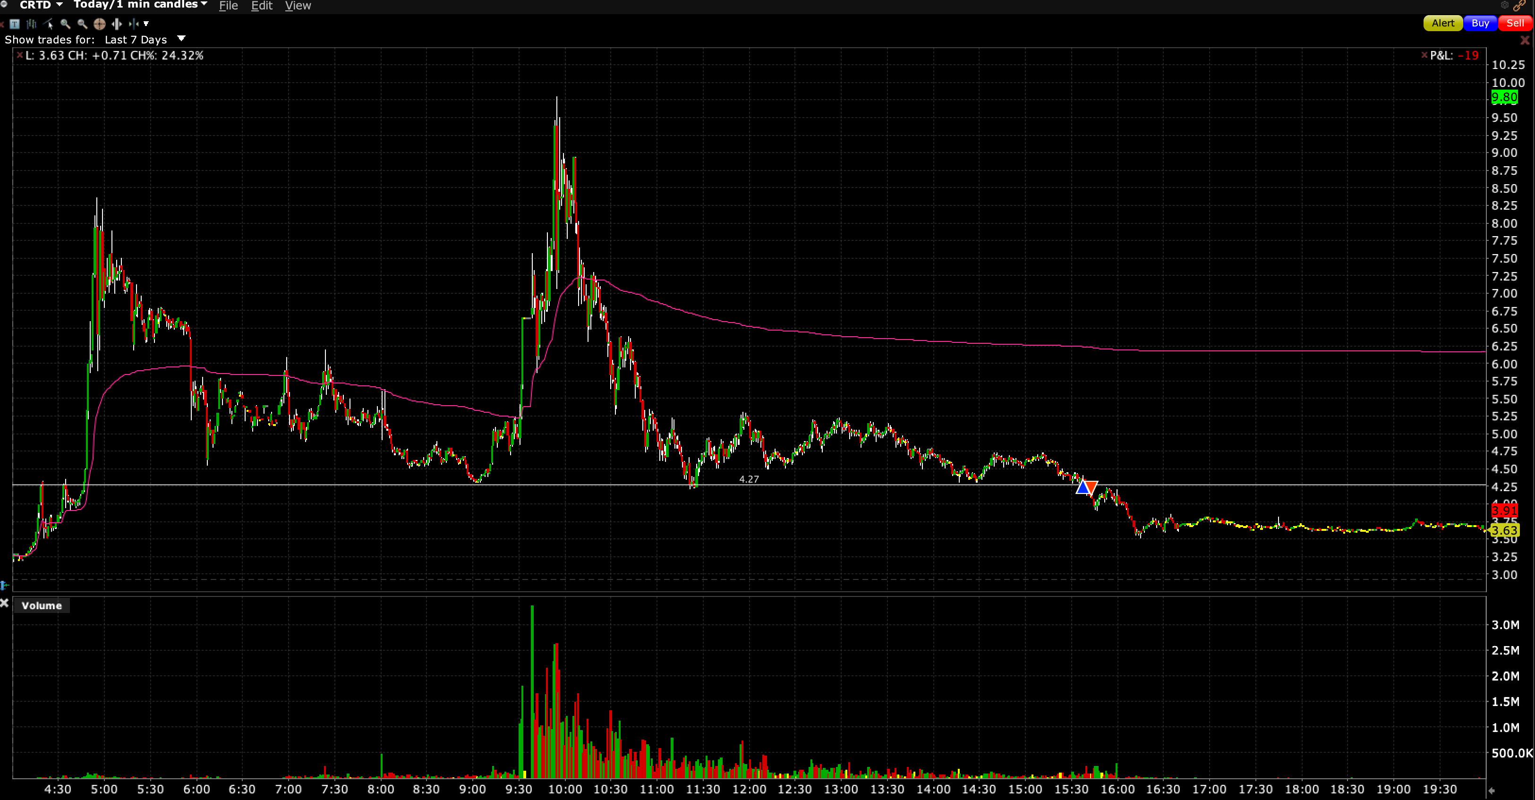Click the zoom out magnifier
The width and height of the screenshot is (1535, 800).
(x=82, y=24)
